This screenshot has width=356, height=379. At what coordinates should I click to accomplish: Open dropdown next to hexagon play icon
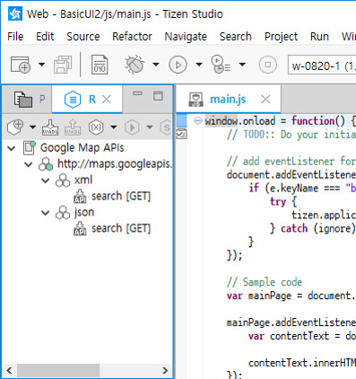150,128
